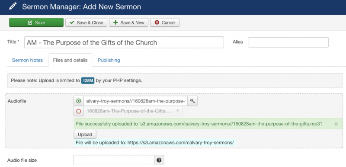Open the Publishing tab

pyautogui.click(x=109, y=60)
